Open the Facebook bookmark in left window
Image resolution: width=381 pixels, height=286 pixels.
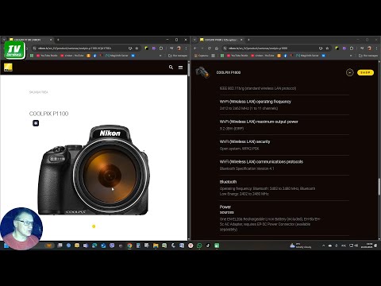94,56
